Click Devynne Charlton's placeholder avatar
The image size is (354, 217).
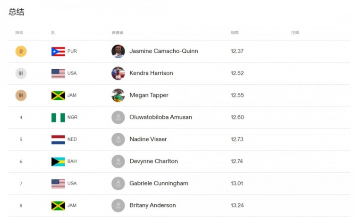(118, 161)
